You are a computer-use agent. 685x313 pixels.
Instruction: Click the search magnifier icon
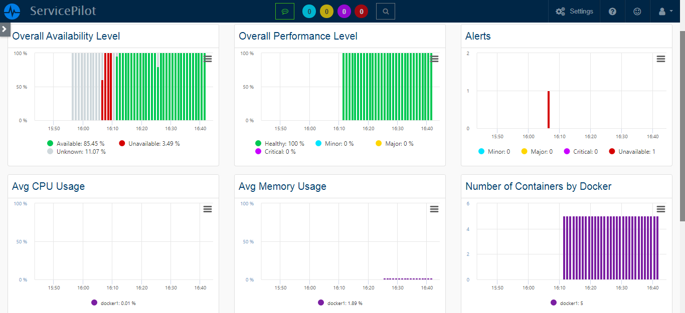pyautogui.click(x=385, y=11)
